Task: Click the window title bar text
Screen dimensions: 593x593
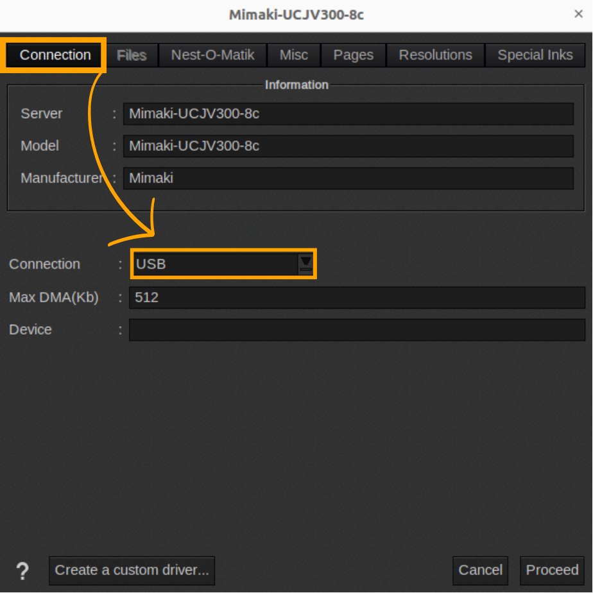Action: point(296,14)
